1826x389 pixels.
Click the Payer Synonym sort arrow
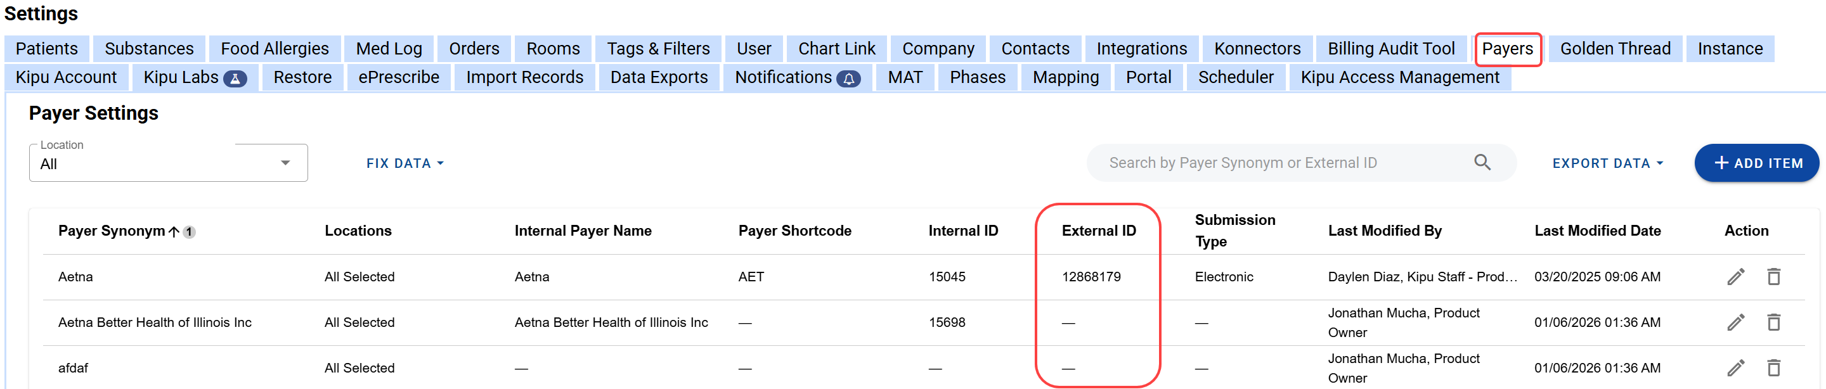click(174, 232)
